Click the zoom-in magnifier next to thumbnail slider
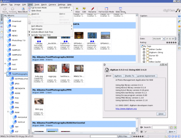 coord(166,136)
